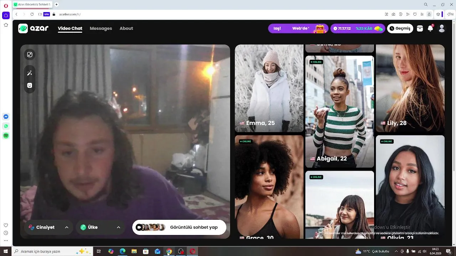
Task: Open the Opera AI assistant button
Action: (450, 14)
